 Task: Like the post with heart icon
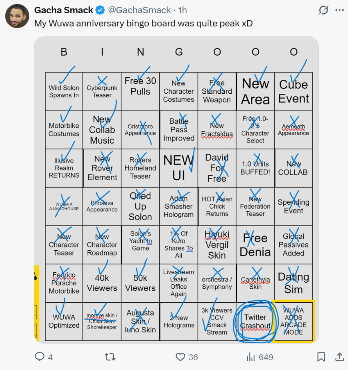coord(180,357)
